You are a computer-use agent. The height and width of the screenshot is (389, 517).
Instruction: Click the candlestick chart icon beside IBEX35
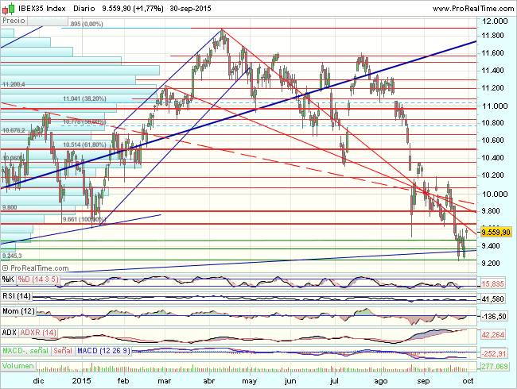(9, 9)
